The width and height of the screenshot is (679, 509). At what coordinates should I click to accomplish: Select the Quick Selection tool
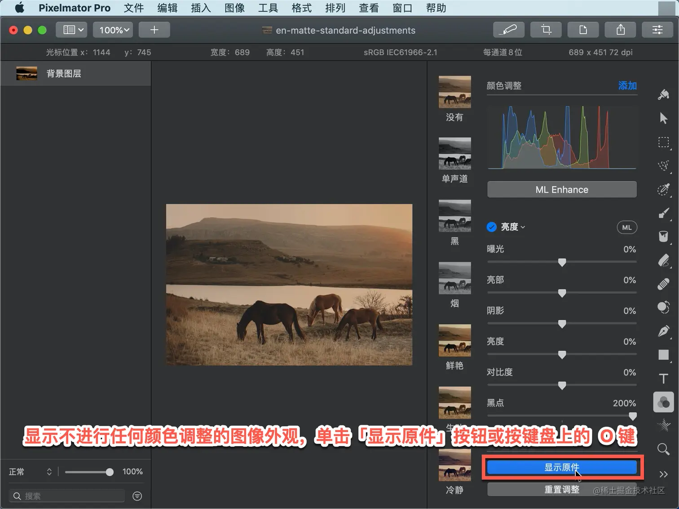(x=663, y=189)
